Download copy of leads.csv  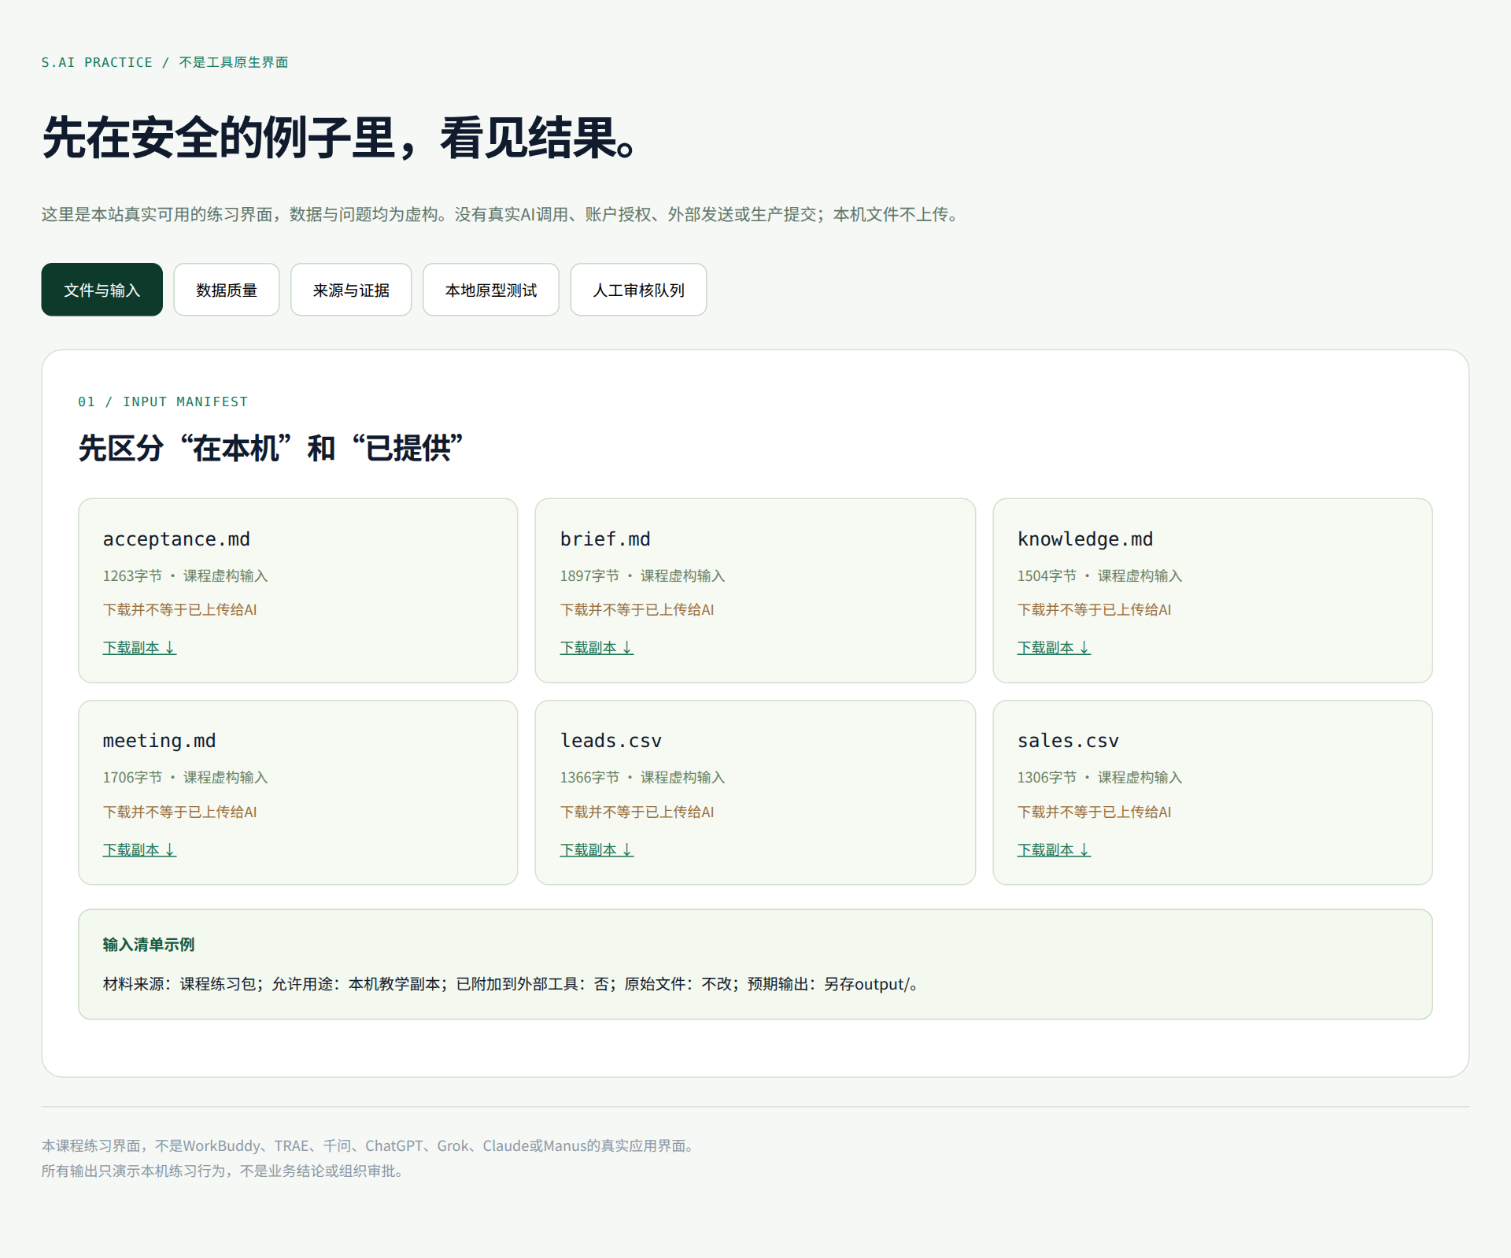597,850
